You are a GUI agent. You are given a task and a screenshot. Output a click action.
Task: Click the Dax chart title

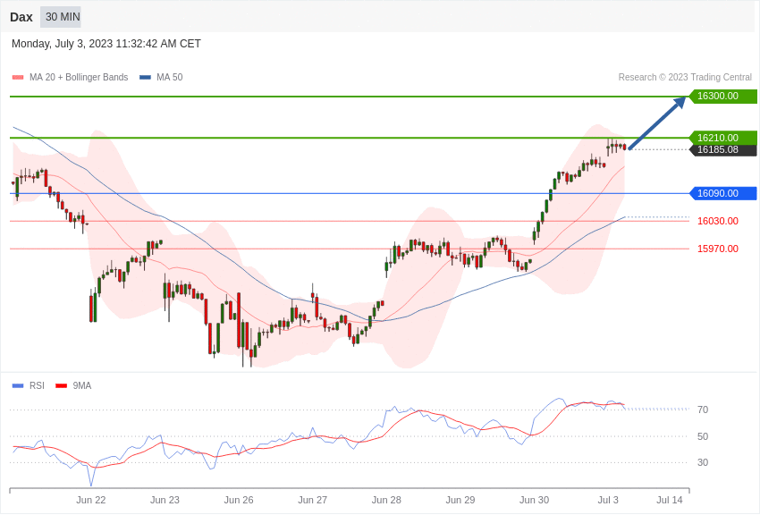coord(21,18)
